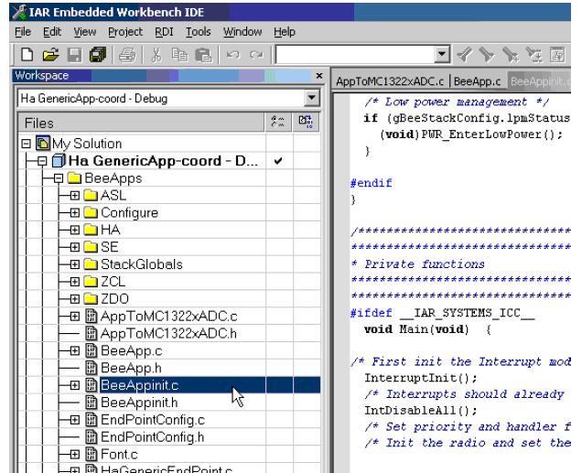The height and width of the screenshot is (473, 582).
Task: Expand the StackGlobals folder
Action: tap(75, 264)
